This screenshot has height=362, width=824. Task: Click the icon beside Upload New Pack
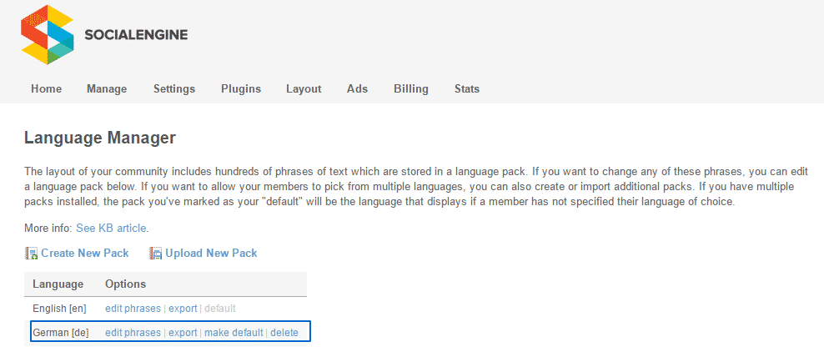click(x=155, y=253)
